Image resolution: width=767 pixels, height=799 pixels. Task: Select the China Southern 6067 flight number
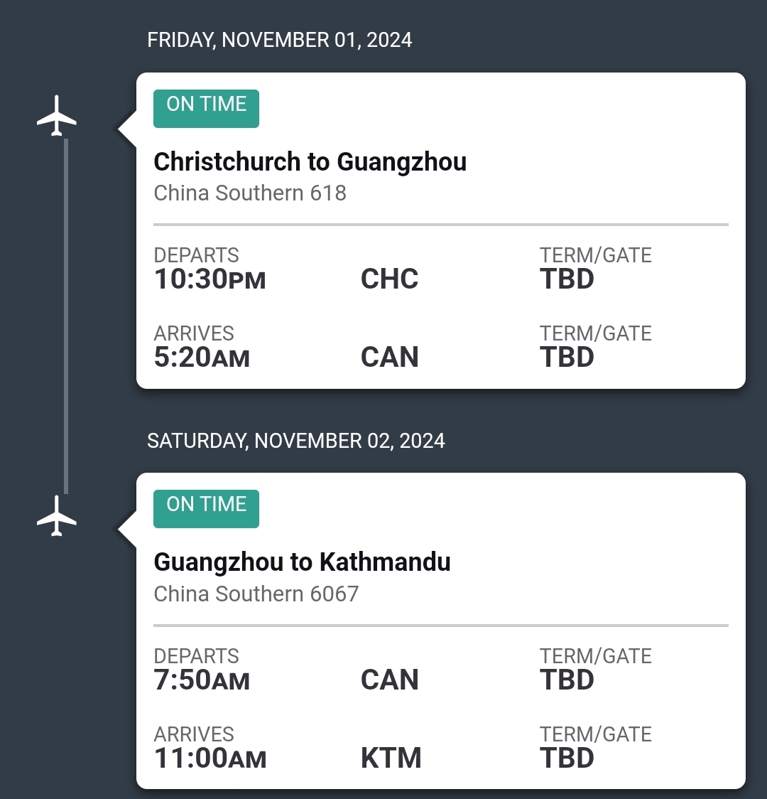(256, 594)
